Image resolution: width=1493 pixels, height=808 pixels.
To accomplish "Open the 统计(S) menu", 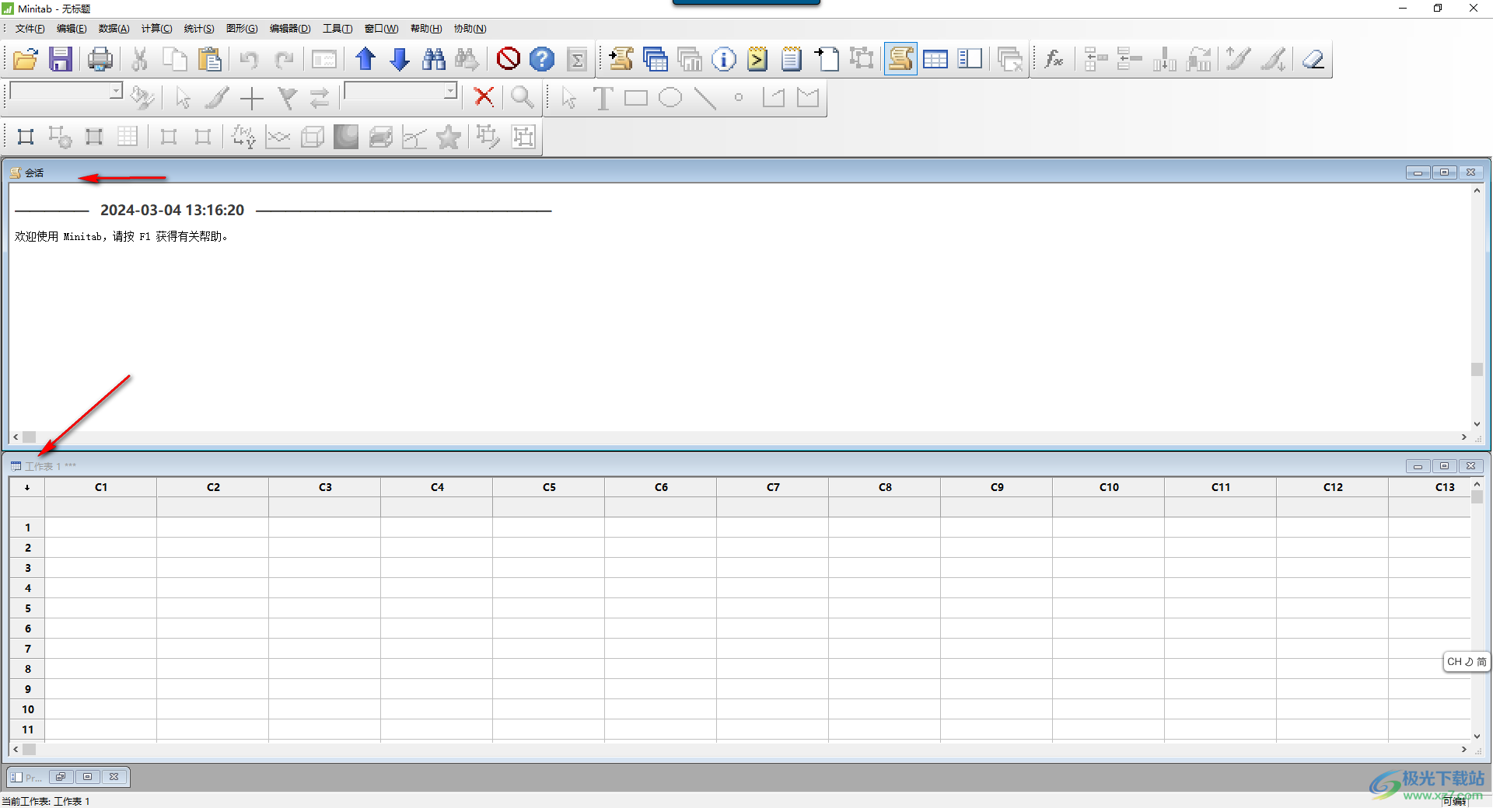I will (x=199, y=29).
